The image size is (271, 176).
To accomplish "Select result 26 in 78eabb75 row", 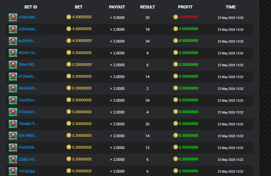I will coord(147,124).
